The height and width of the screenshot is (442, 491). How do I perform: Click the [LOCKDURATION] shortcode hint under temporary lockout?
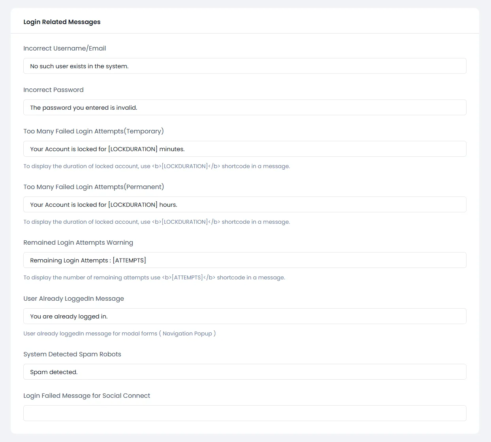pyautogui.click(x=156, y=166)
